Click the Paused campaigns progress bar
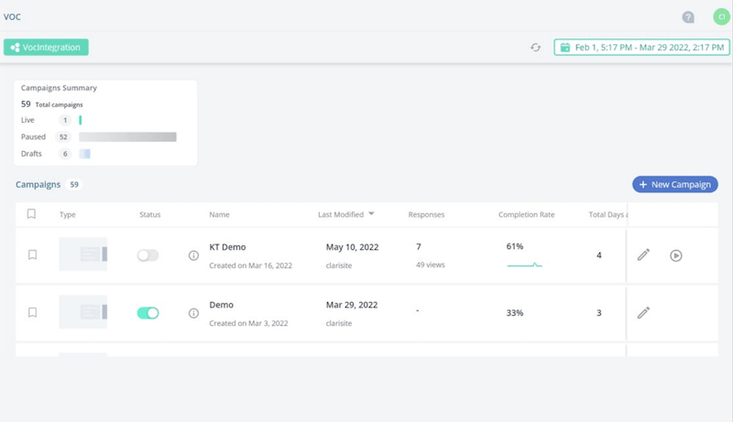The width and height of the screenshot is (733, 422). [127, 137]
